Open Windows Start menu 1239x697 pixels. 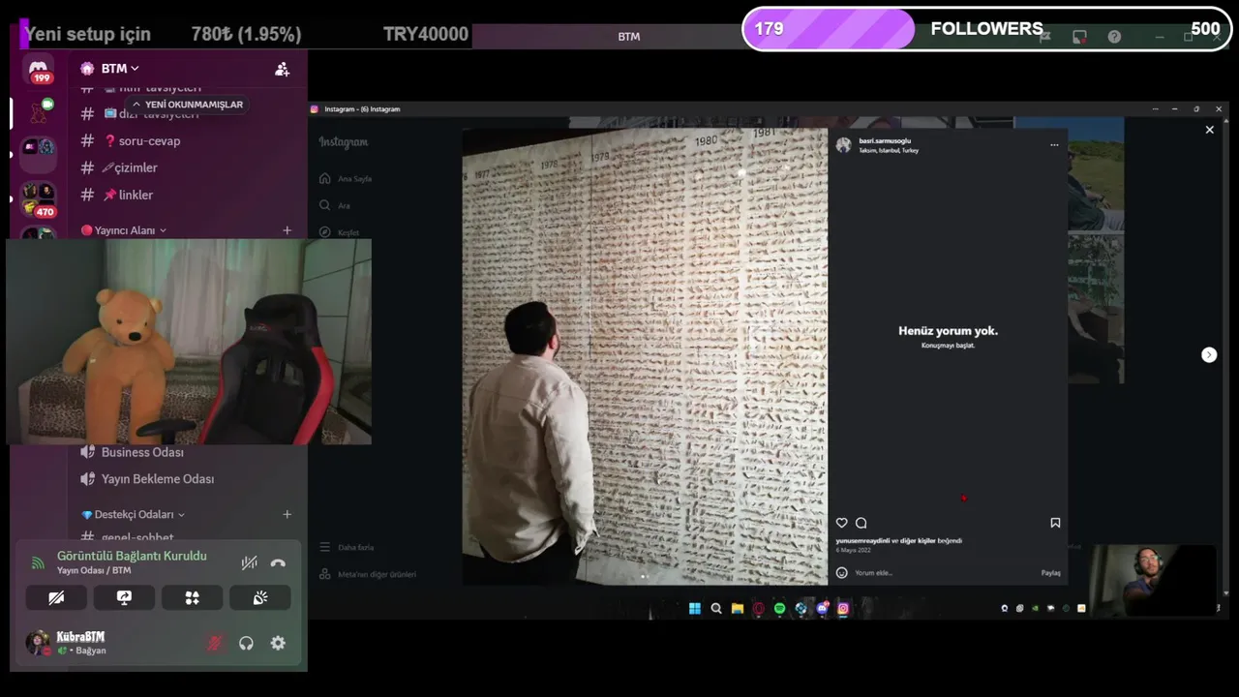694,609
